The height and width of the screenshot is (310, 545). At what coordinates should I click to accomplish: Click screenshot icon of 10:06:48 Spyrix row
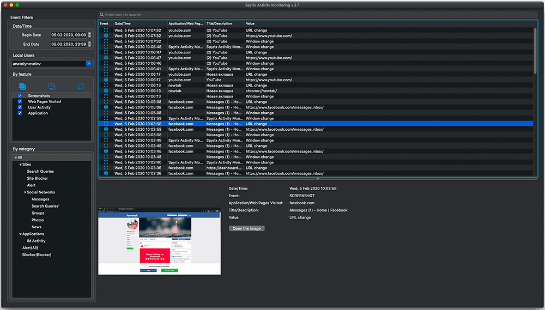click(106, 46)
